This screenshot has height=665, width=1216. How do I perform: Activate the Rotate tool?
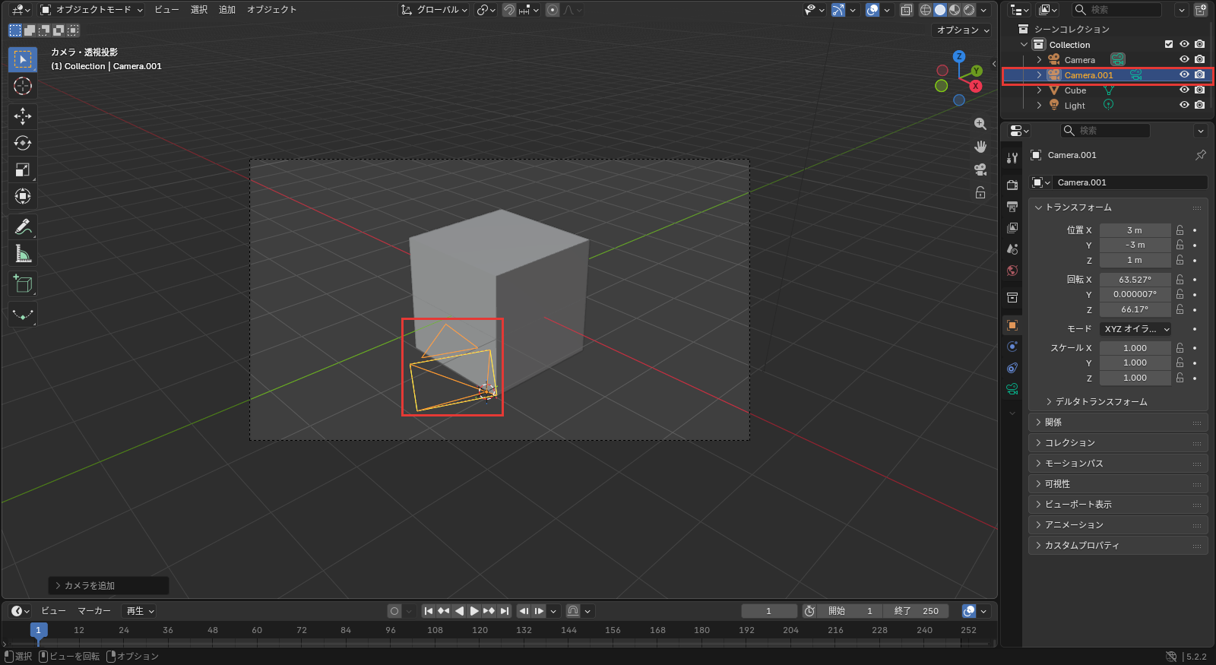coord(23,143)
